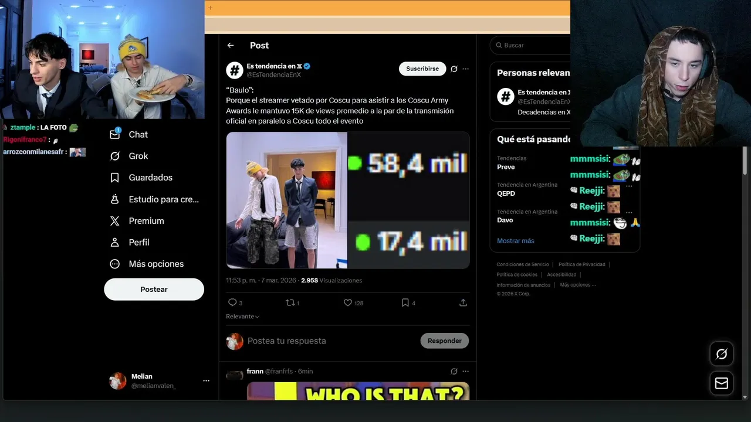Open the Información de anuncios link
Screen dimensions: 751x422
click(x=523, y=285)
